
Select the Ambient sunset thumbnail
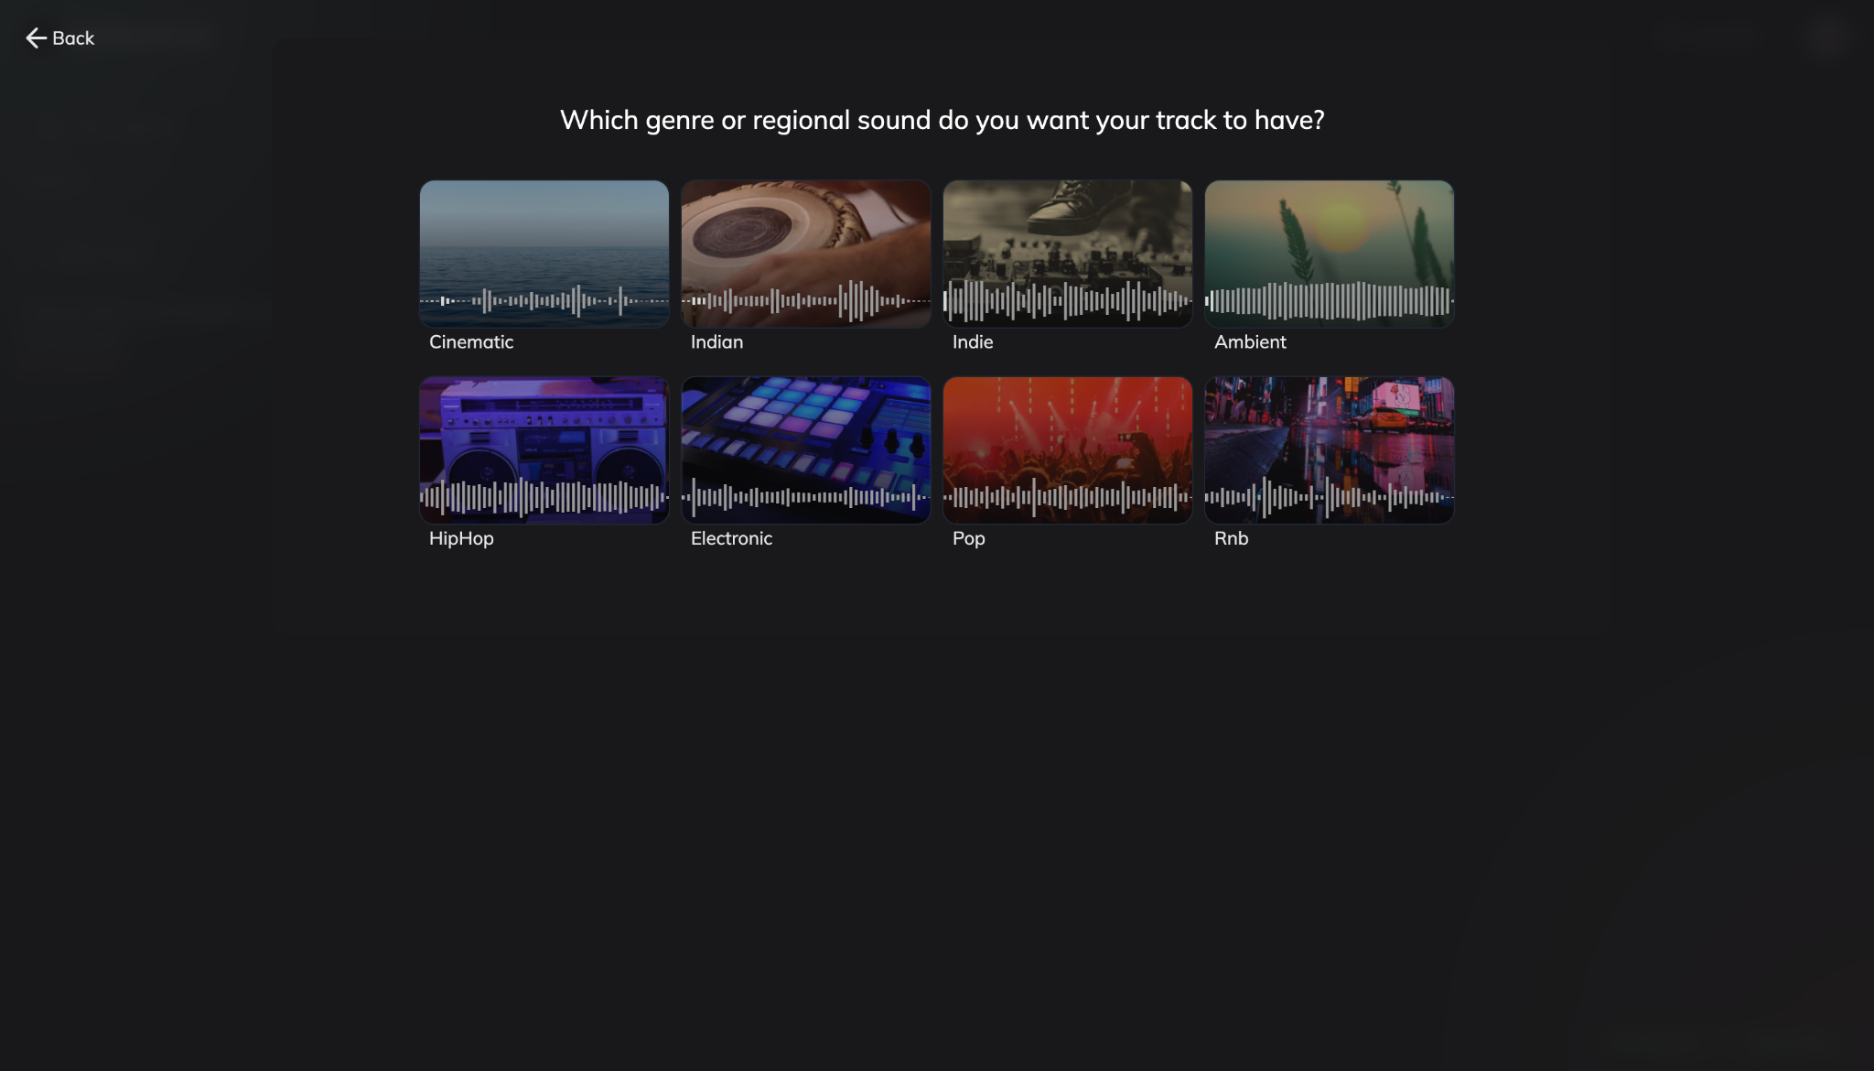1330,254
